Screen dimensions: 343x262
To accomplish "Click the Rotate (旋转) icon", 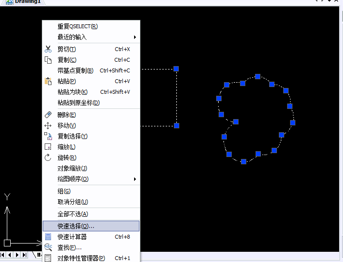I will (x=48, y=157).
